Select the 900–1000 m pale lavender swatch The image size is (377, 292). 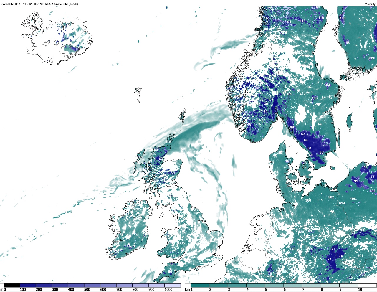coord(156,286)
